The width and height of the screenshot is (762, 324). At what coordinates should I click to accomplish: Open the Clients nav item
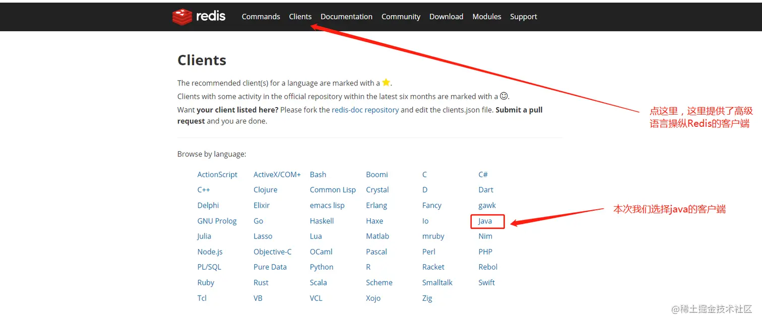pos(300,17)
